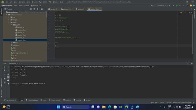
Task: Toggle tool window bars in the bottom-left corner
Action: point(2,103)
